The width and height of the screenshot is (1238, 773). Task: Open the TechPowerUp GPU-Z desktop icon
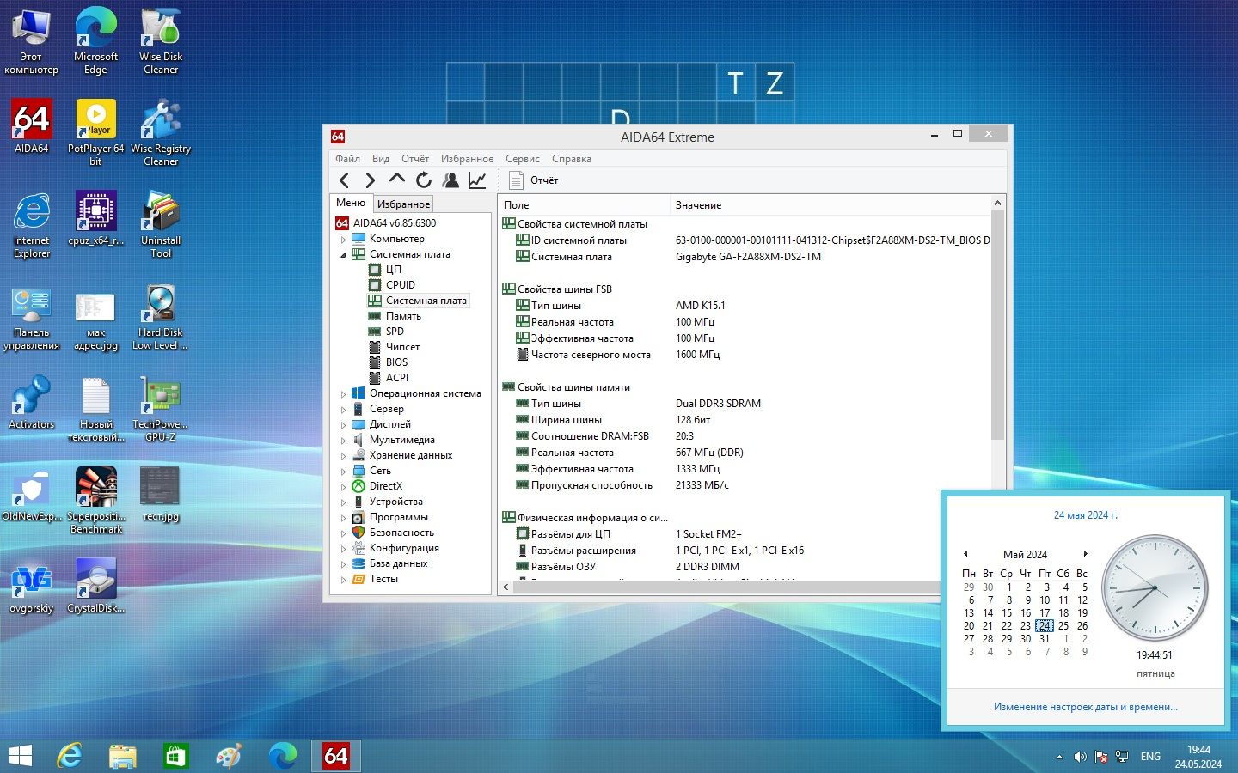click(160, 409)
